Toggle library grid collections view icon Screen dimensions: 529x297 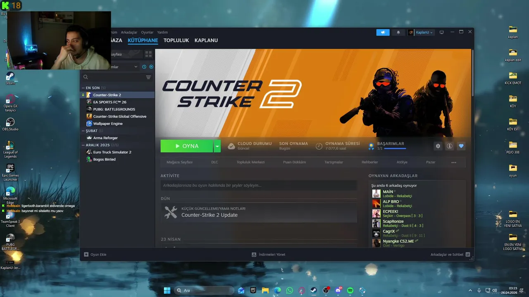pyautogui.click(x=148, y=54)
